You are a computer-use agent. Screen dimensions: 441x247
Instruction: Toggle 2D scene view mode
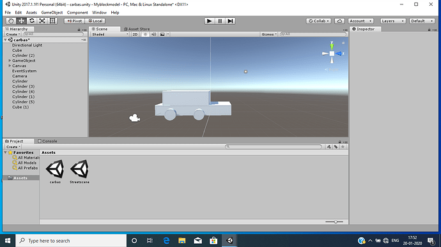tap(135, 34)
